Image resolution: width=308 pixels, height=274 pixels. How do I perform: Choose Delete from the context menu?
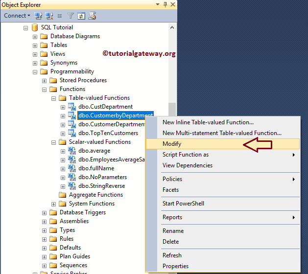pyautogui.click(x=223, y=242)
